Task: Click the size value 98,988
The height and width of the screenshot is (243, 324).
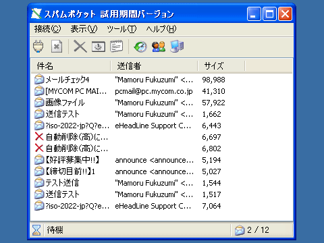Action: click(x=213, y=80)
